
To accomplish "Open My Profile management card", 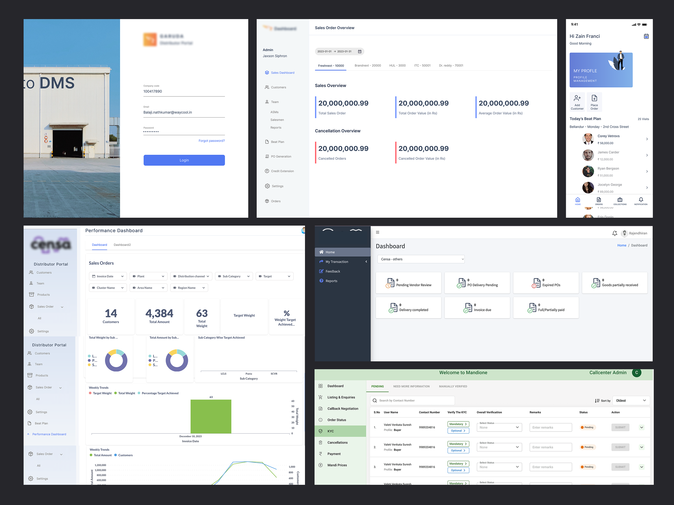I will coord(601,70).
